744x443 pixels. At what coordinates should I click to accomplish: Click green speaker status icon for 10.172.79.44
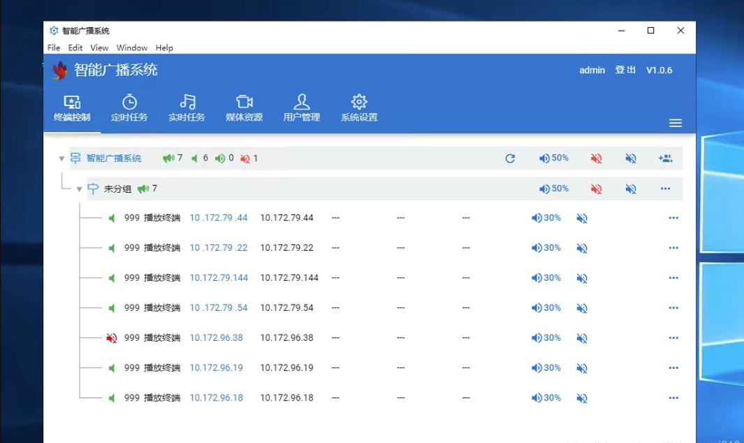point(112,218)
